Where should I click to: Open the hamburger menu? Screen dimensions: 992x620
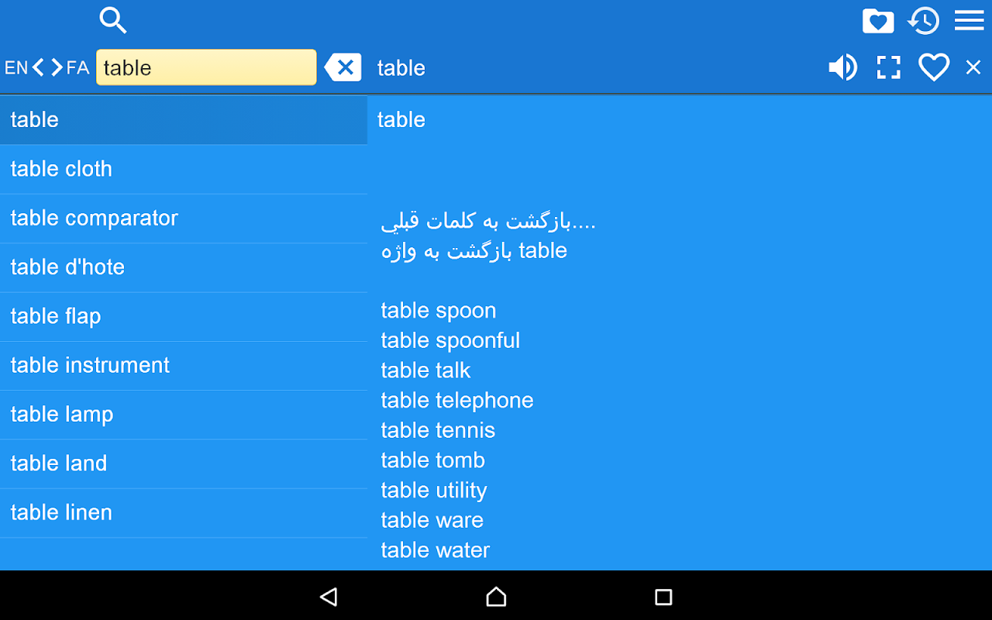click(x=969, y=21)
